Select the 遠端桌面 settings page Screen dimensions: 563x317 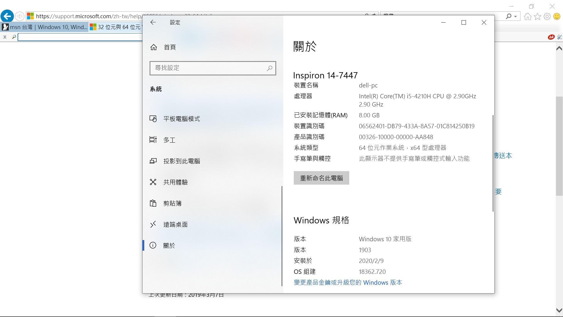coord(175,225)
